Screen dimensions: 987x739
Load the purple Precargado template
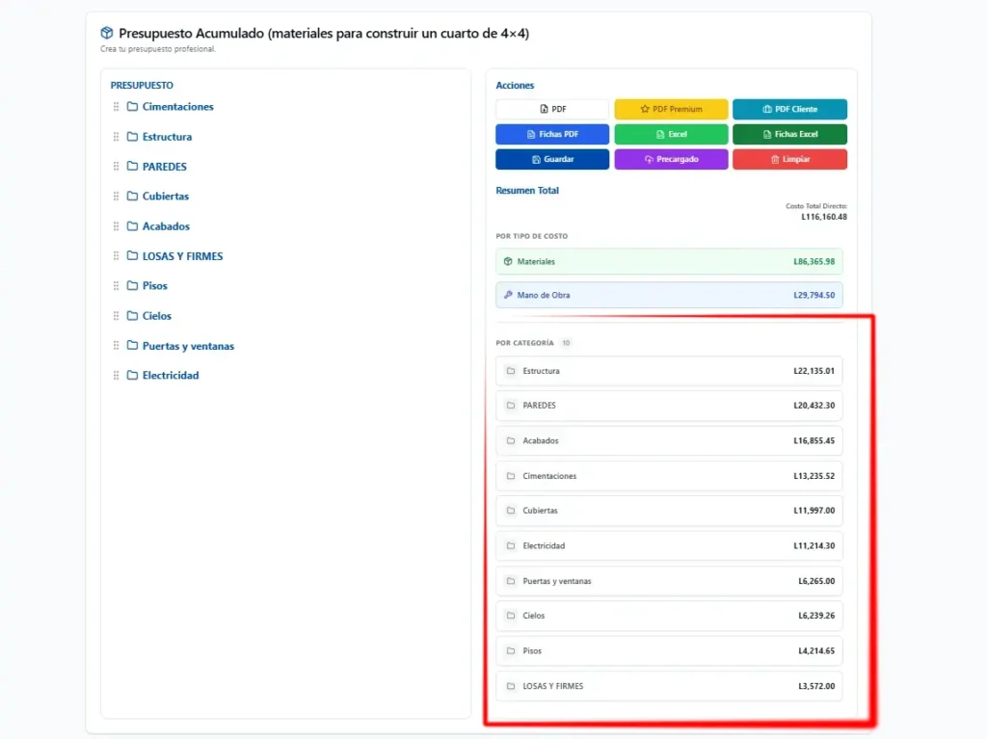671,159
